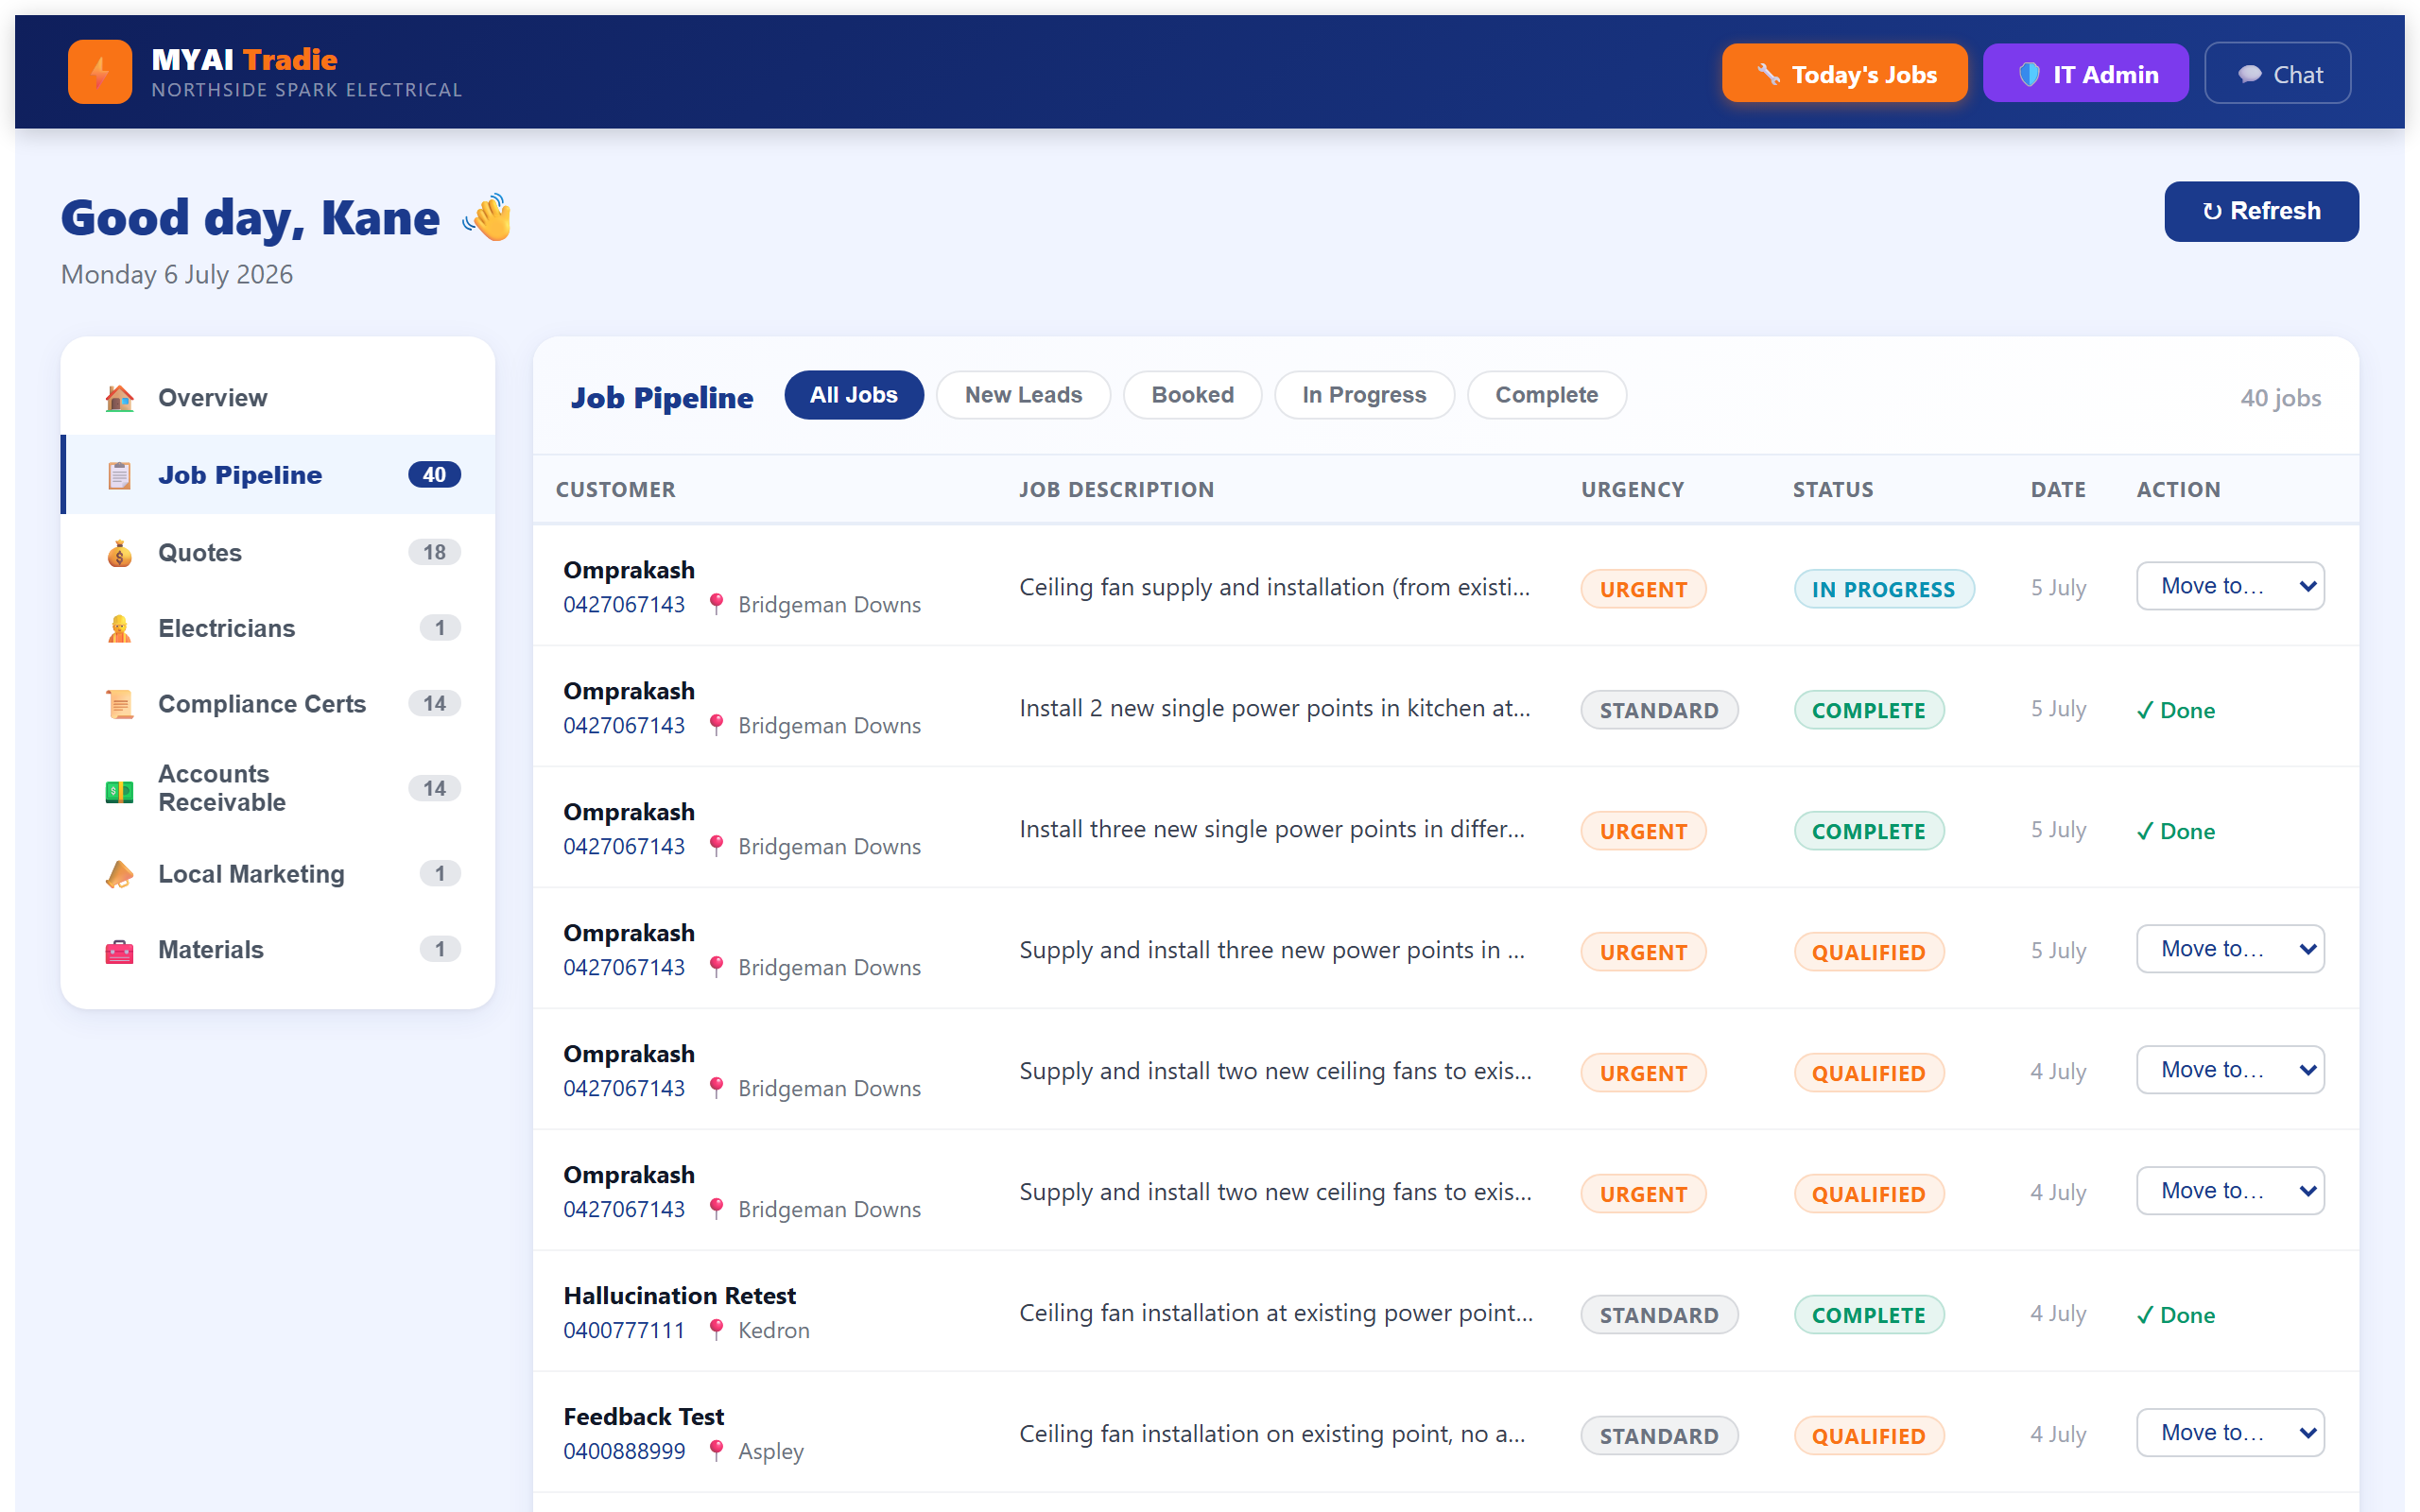
Task: Open the Electricians sidebar section
Action: (x=278, y=628)
